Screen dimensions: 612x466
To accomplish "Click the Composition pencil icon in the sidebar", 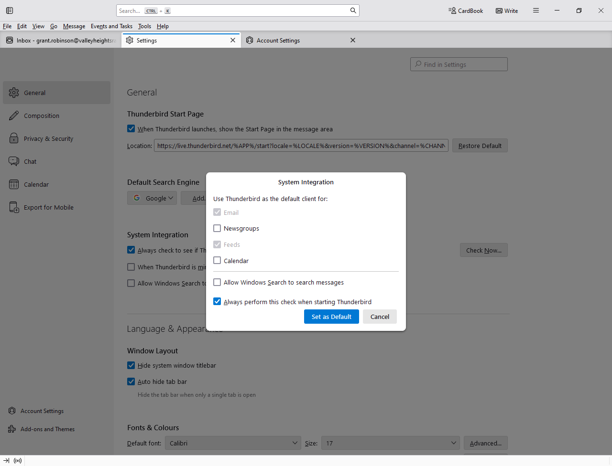I will pyautogui.click(x=14, y=116).
